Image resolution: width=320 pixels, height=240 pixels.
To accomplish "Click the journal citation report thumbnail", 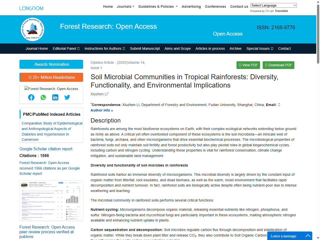I will click(51, 200).
